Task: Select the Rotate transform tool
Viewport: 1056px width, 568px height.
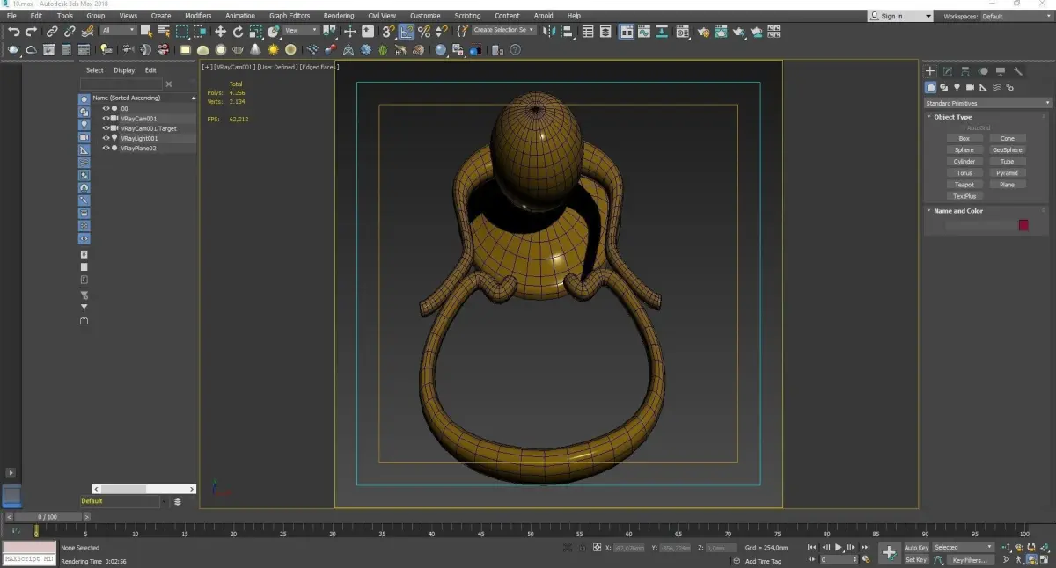Action: [x=238, y=32]
